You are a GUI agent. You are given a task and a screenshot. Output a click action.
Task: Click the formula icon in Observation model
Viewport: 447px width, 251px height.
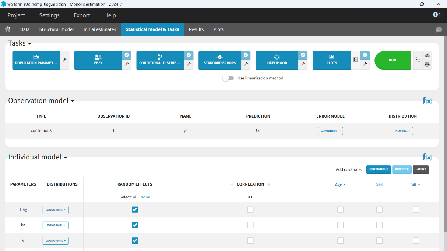tap(427, 100)
